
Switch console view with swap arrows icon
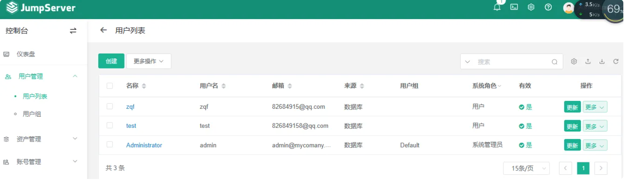[73, 31]
